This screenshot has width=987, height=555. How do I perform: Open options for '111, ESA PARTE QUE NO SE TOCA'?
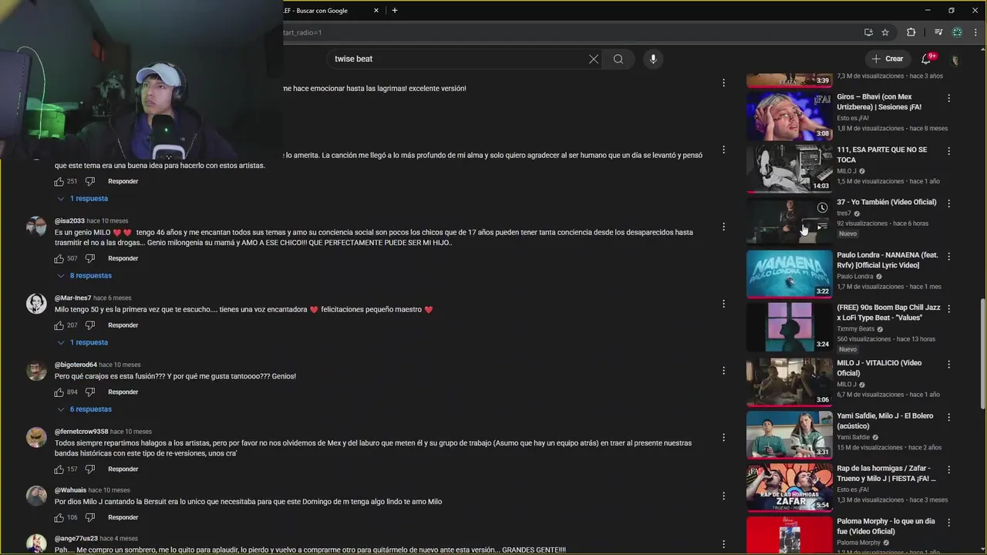tap(948, 151)
